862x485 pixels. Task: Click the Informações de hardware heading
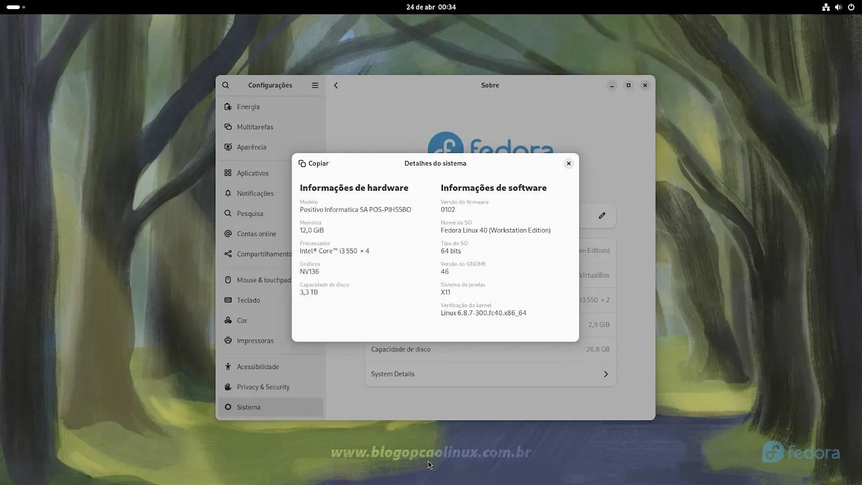[354, 188]
